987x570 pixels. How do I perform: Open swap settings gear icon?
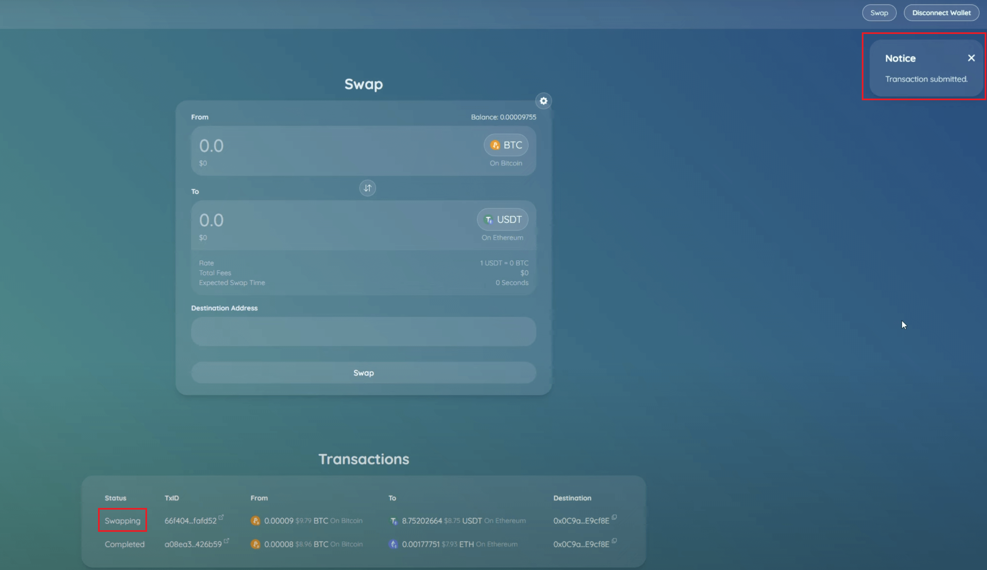click(543, 101)
